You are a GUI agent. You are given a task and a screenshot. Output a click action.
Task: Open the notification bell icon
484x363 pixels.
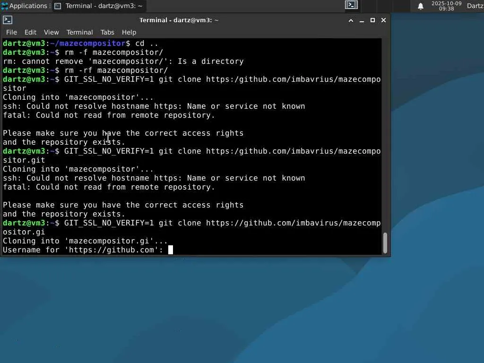(x=420, y=6)
